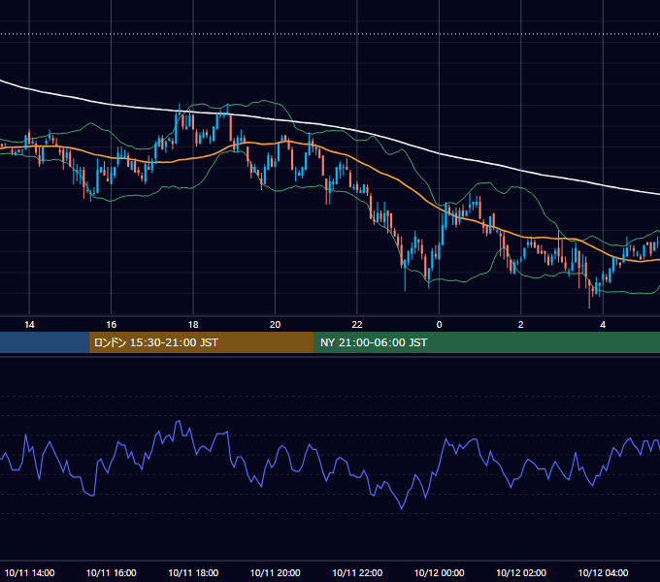The height and width of the screenshot is (582, 660).
Task: Click the 20 hour label on price chart axis
Action: (x=275, y=325)
